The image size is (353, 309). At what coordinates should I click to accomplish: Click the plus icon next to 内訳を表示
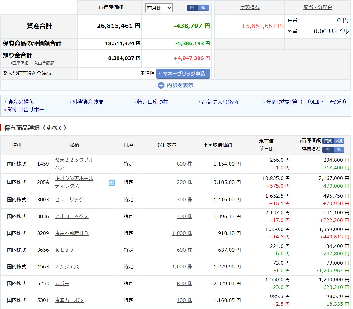161,85
